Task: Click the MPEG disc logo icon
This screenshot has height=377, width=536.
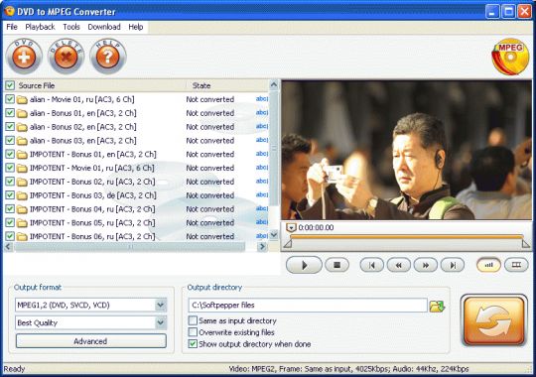Action: (510, 57)
